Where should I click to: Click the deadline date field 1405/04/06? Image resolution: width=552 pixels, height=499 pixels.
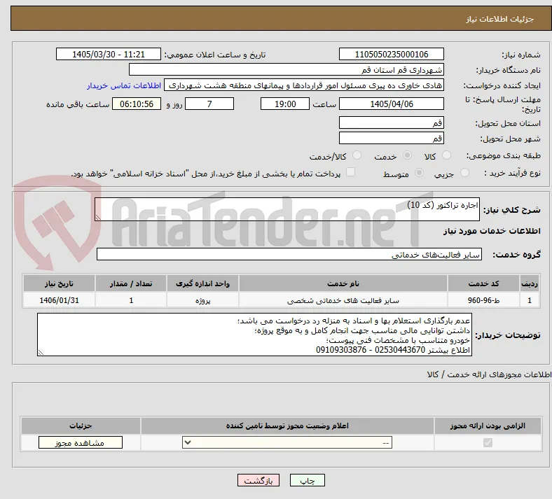point(392,104)
